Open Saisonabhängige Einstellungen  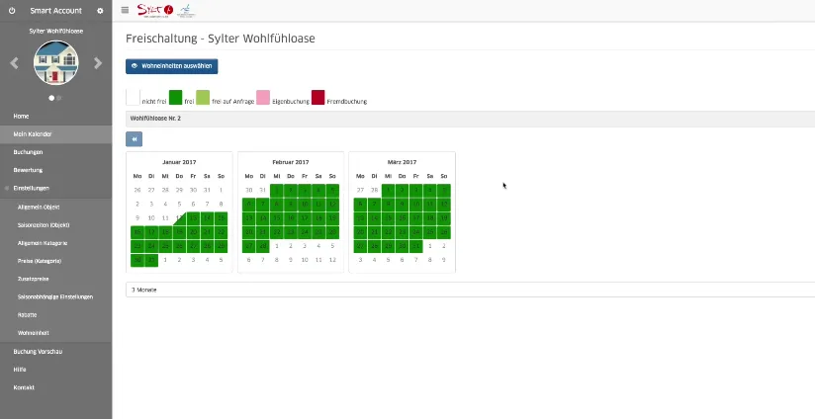56,297
